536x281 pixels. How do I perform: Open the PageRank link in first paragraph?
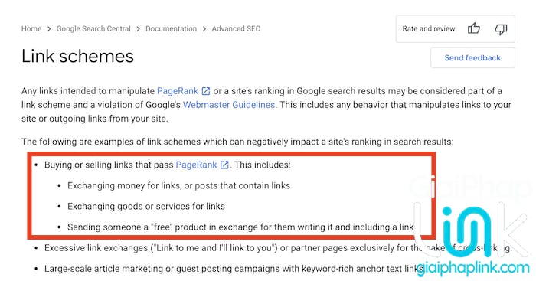(178, 91)
